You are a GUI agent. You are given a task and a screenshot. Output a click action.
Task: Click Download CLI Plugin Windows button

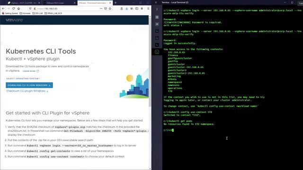click(29, 85)
